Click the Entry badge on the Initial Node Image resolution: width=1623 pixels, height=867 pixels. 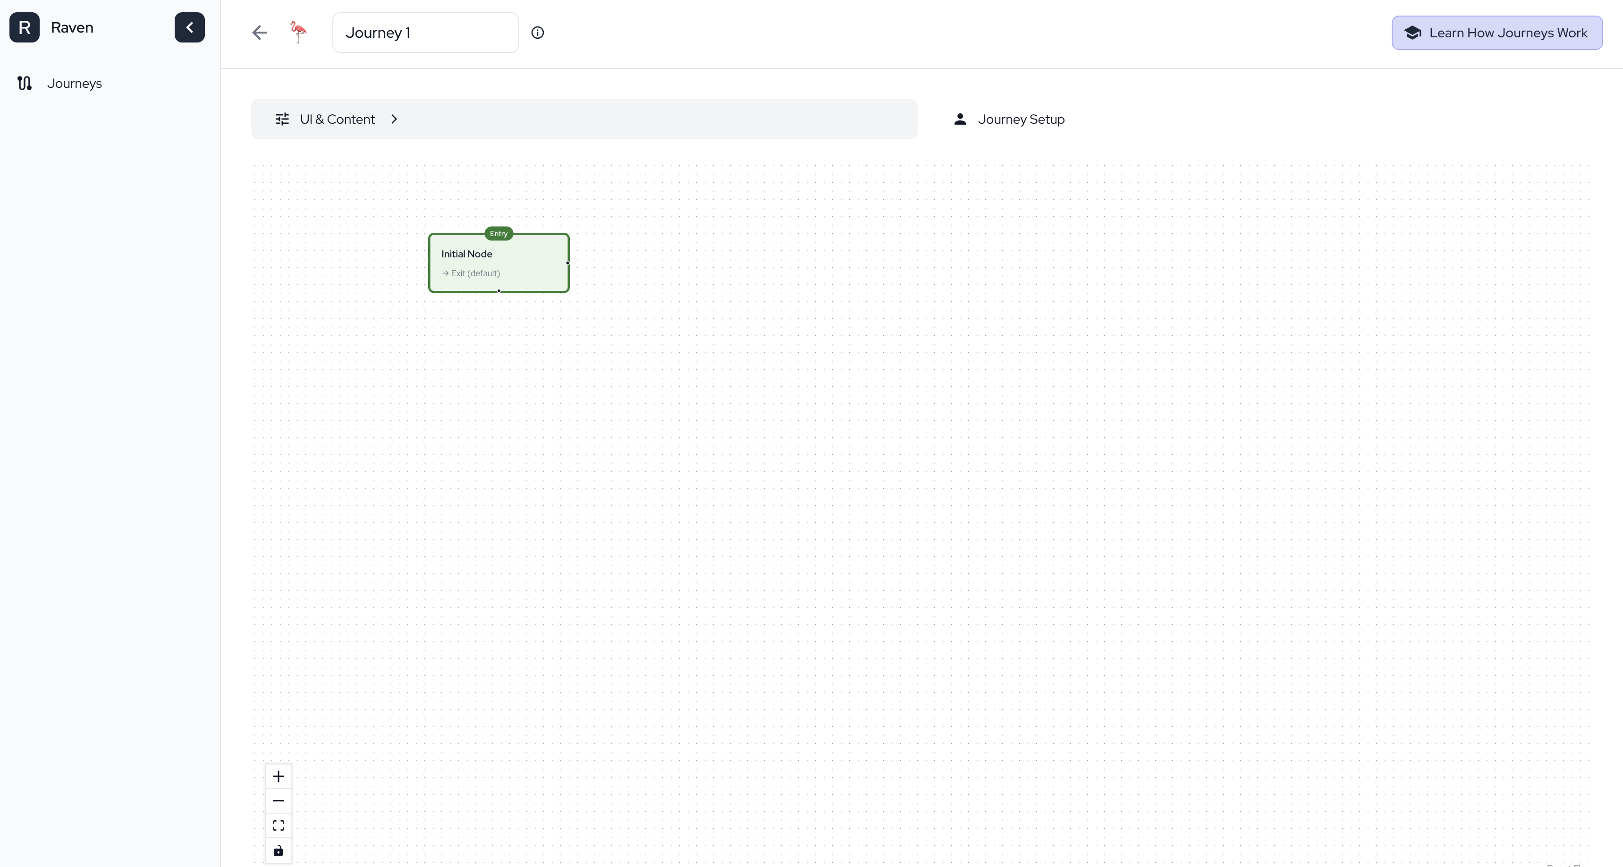coord(499,233)
